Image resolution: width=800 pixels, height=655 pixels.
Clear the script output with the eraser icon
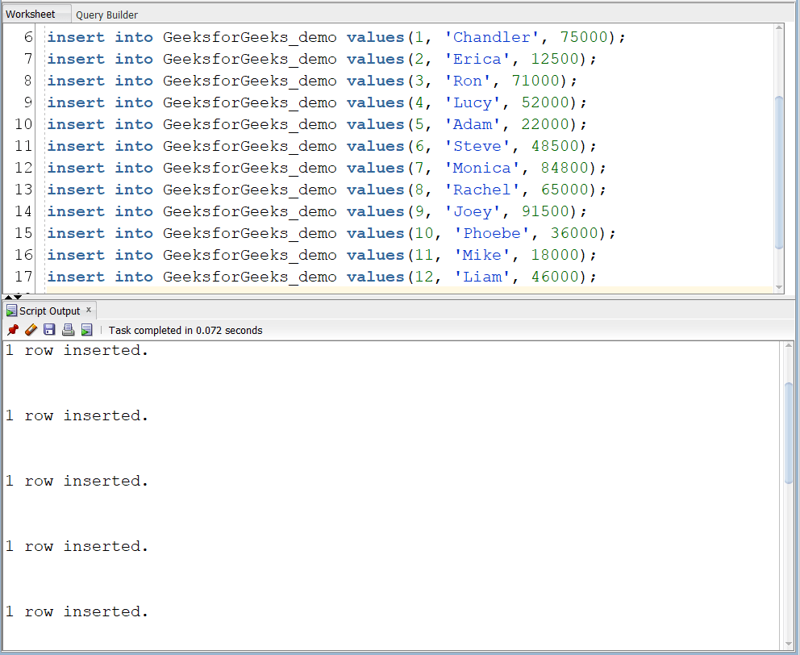pos(31,330)
